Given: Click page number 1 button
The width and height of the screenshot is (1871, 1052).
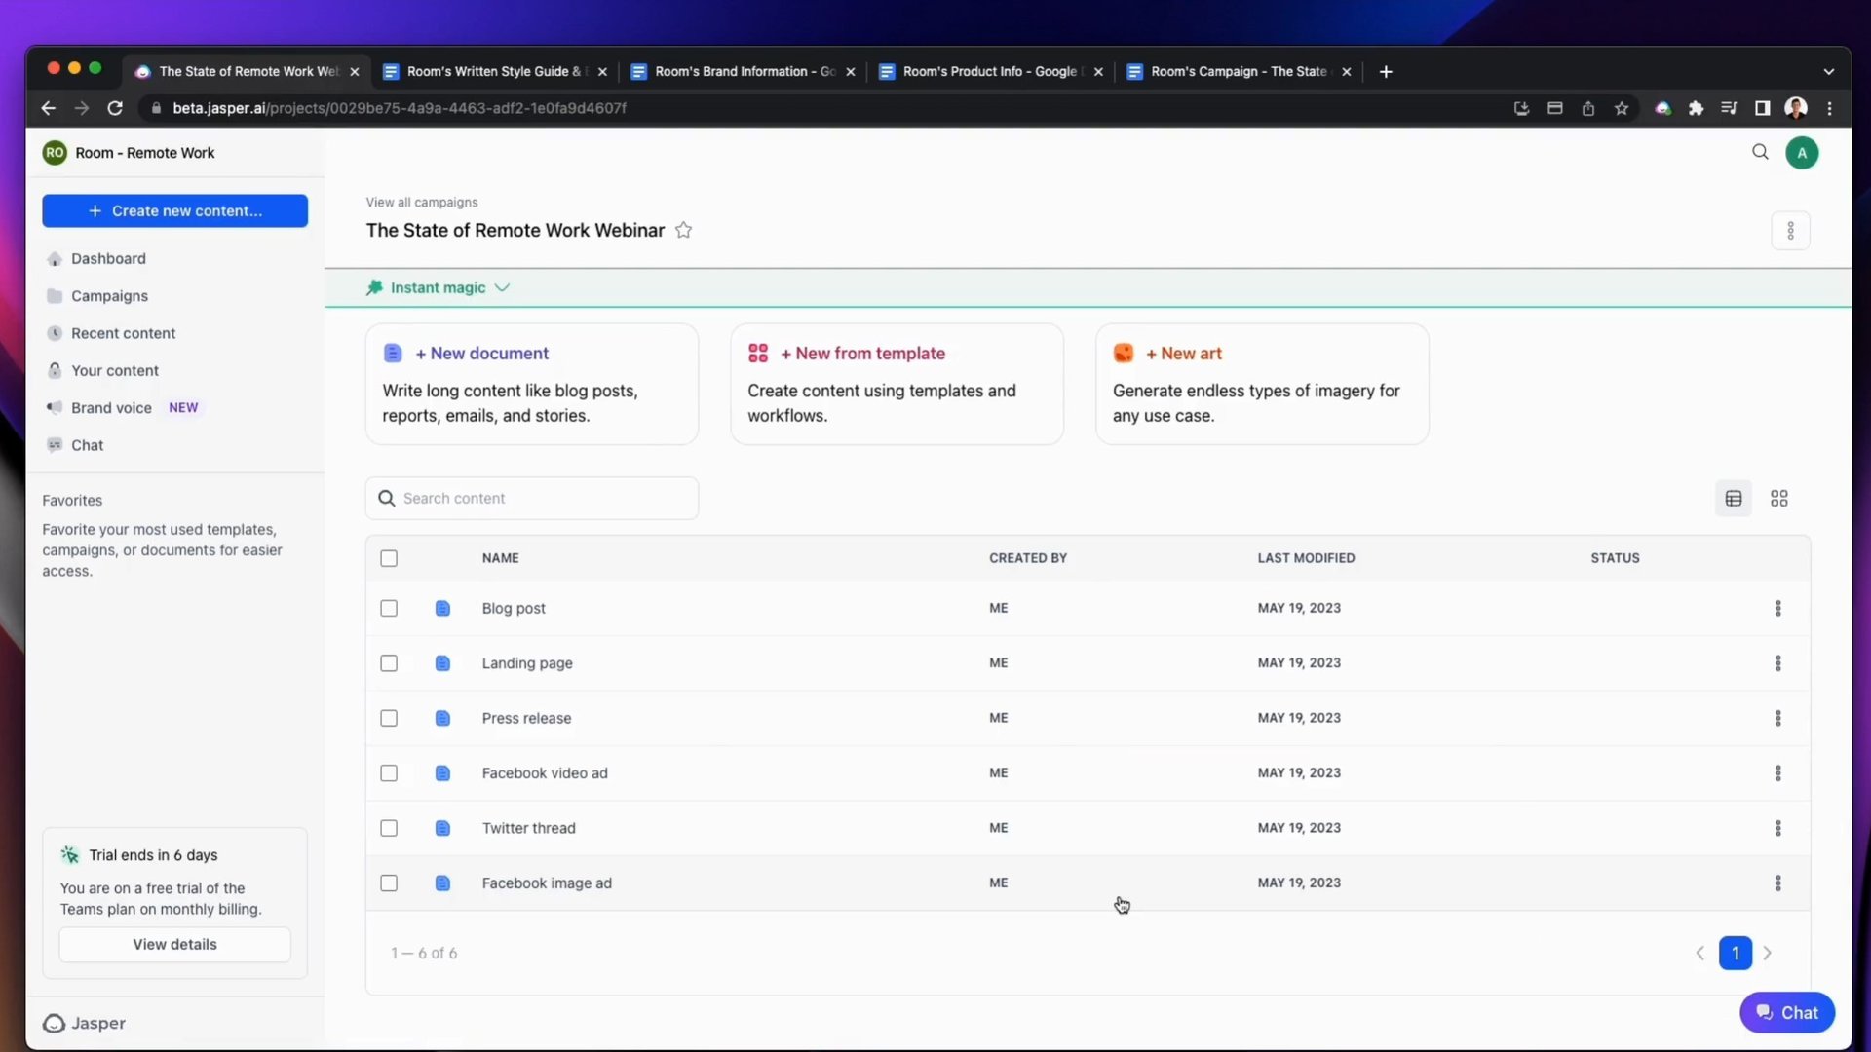Looking at the screenshot, I should [x=1736, y=954].
